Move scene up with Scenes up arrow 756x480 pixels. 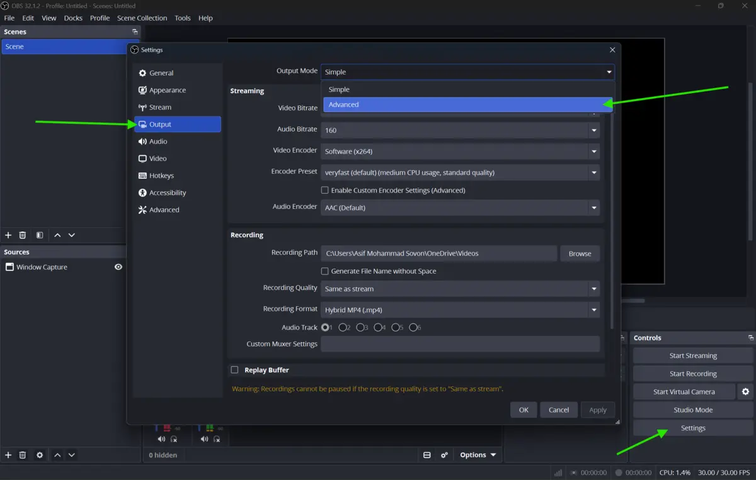point(57,235)
